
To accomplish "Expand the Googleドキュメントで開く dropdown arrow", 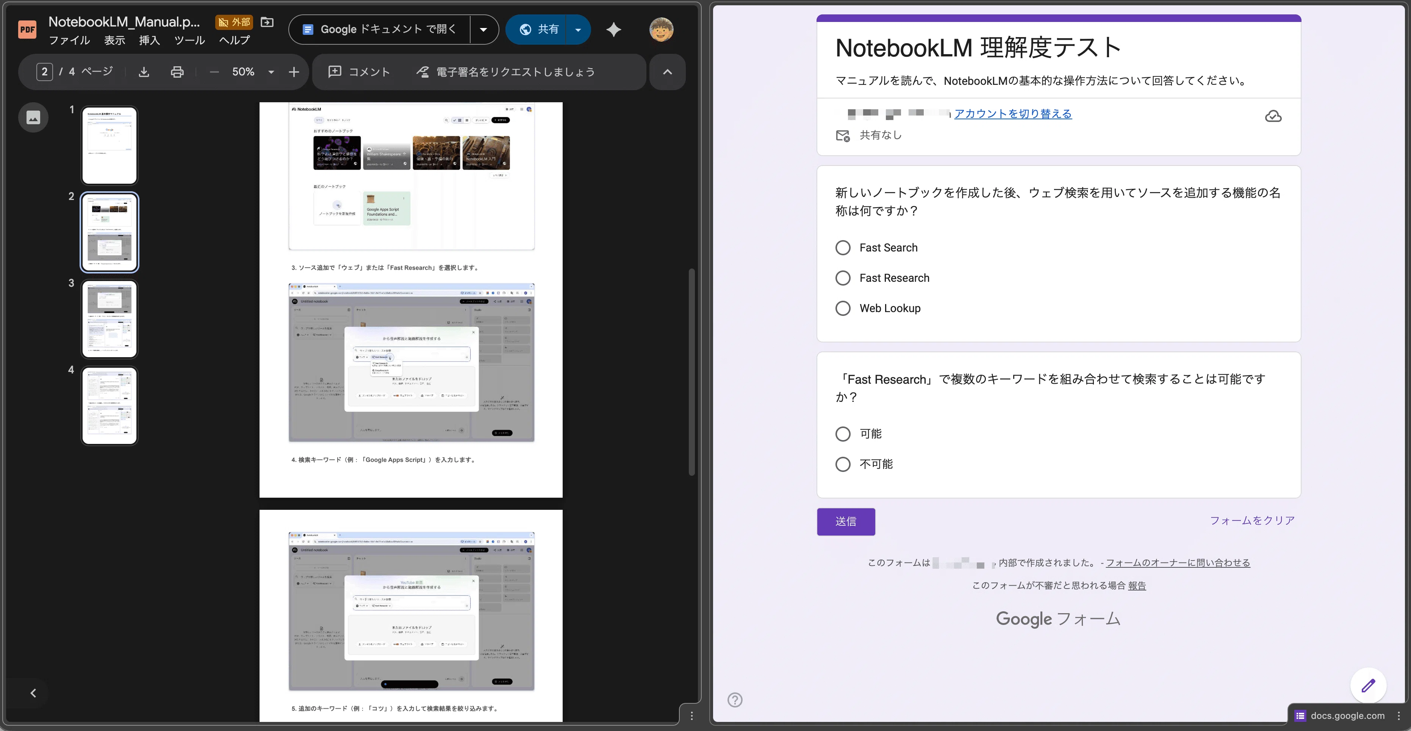I will click(484, 30).
